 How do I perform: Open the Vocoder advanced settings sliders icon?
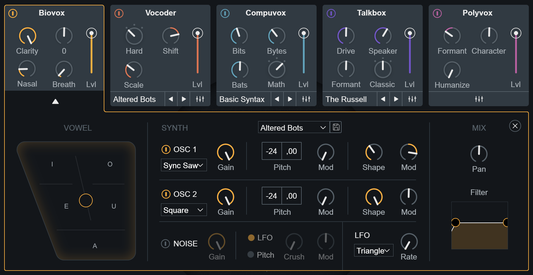200,99
